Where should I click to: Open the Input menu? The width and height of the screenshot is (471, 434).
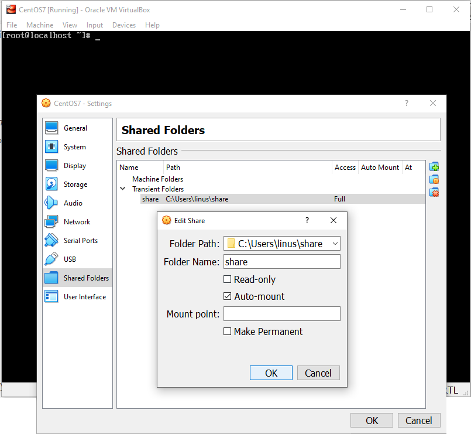95,25
